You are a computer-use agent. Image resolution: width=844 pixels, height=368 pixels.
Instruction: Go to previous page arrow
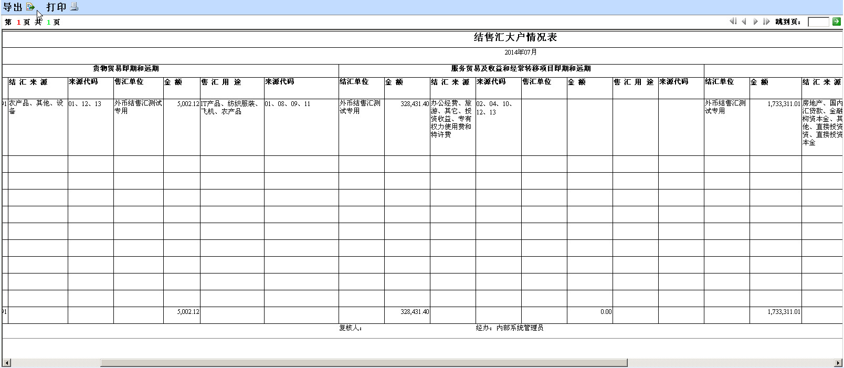744,22
